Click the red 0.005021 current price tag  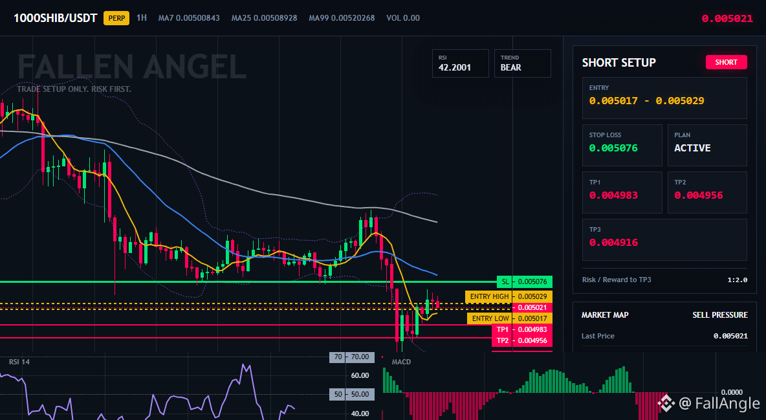point(532,307)
